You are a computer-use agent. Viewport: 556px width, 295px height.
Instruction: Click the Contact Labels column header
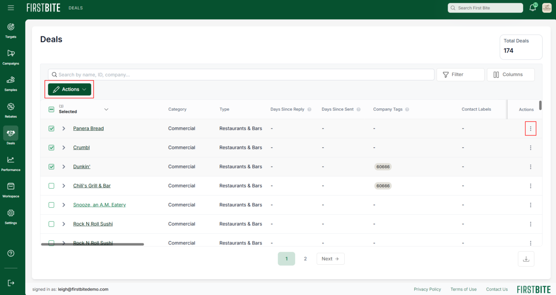[x=476, y=109]
